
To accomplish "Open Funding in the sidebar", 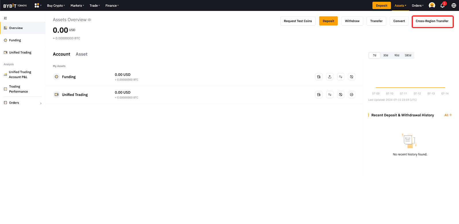I will pyautogui.click(x=15, y=40).
